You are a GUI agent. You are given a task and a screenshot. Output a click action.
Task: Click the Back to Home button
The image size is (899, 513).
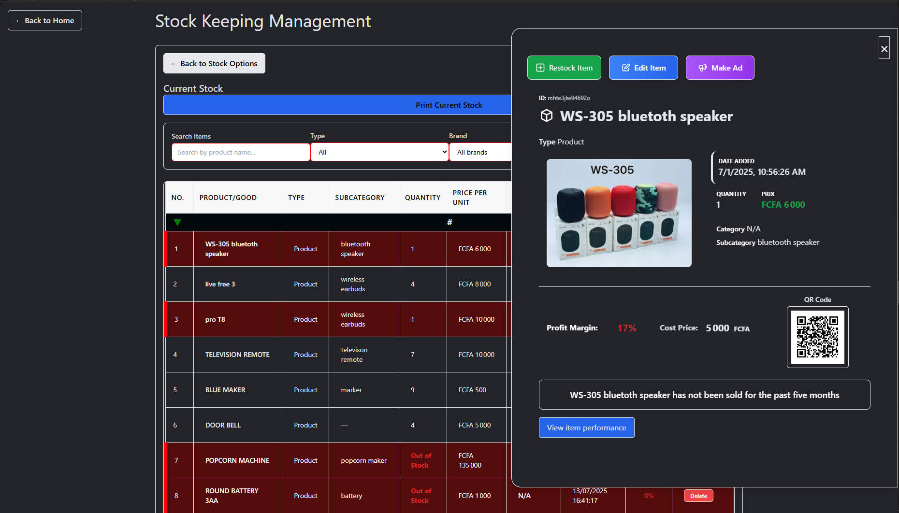click(x=45, y=20)
